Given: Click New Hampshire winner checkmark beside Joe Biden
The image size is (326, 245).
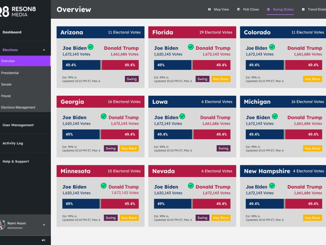Looking at the screenshot, I should [x=272, y=186].
